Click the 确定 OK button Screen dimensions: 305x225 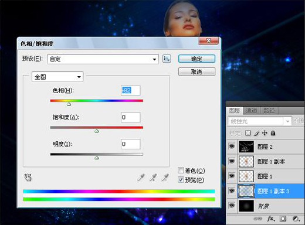pos(196,59)
